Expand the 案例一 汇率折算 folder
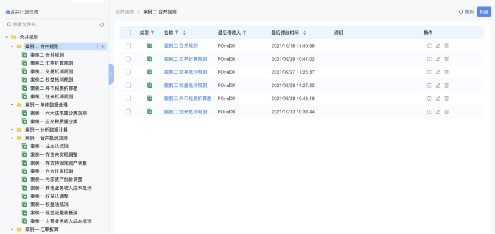 pos(12,230)
